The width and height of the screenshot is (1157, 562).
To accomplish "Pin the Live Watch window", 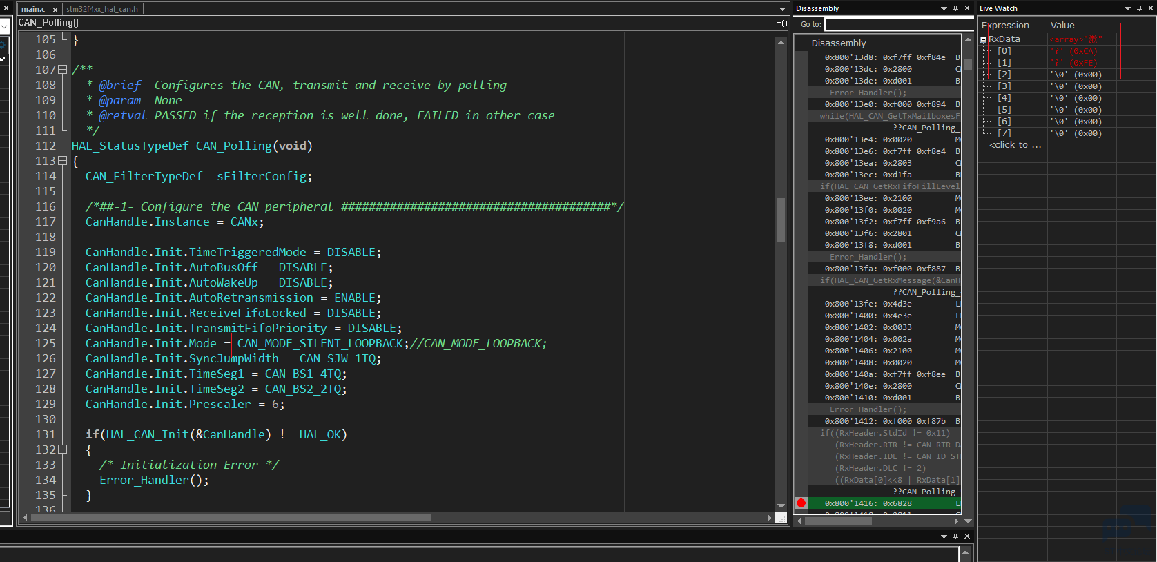I will [1139, 8].
